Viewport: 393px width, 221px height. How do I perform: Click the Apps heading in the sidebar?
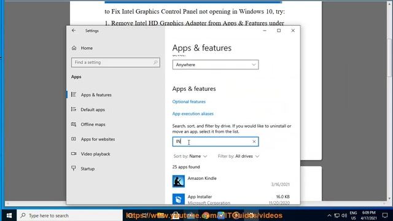[76, 77]
